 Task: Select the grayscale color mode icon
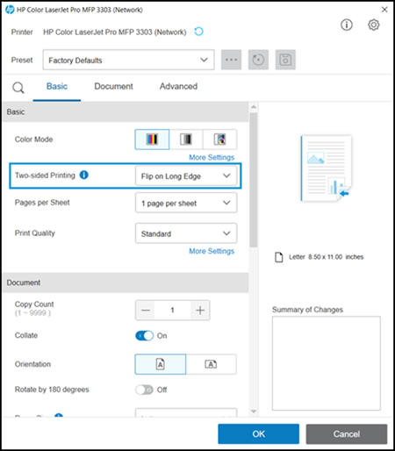(x=186, y=140)
